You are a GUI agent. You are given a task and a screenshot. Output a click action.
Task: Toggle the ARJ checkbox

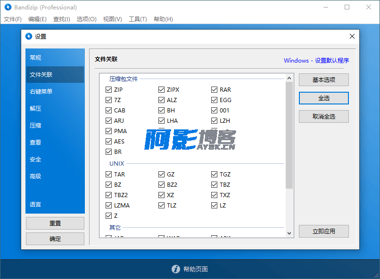click(108, 120)
